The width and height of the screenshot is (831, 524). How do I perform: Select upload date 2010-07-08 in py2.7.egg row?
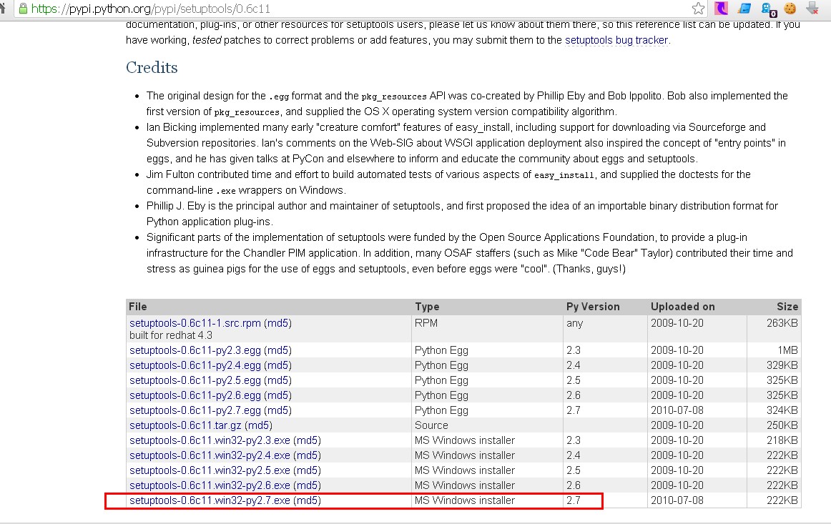677,410
